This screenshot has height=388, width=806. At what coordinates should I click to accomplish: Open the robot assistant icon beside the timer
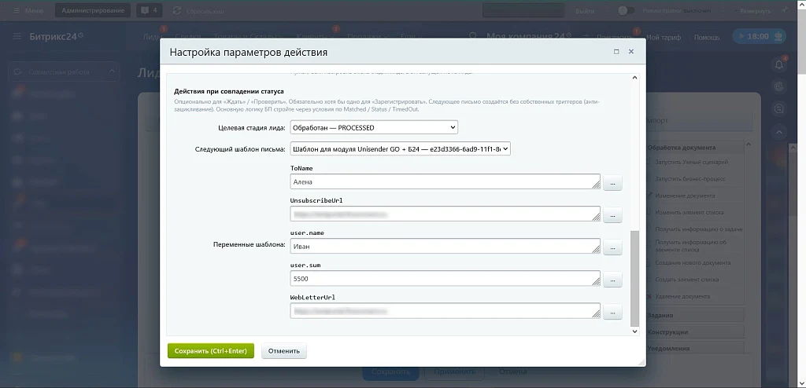780,36
